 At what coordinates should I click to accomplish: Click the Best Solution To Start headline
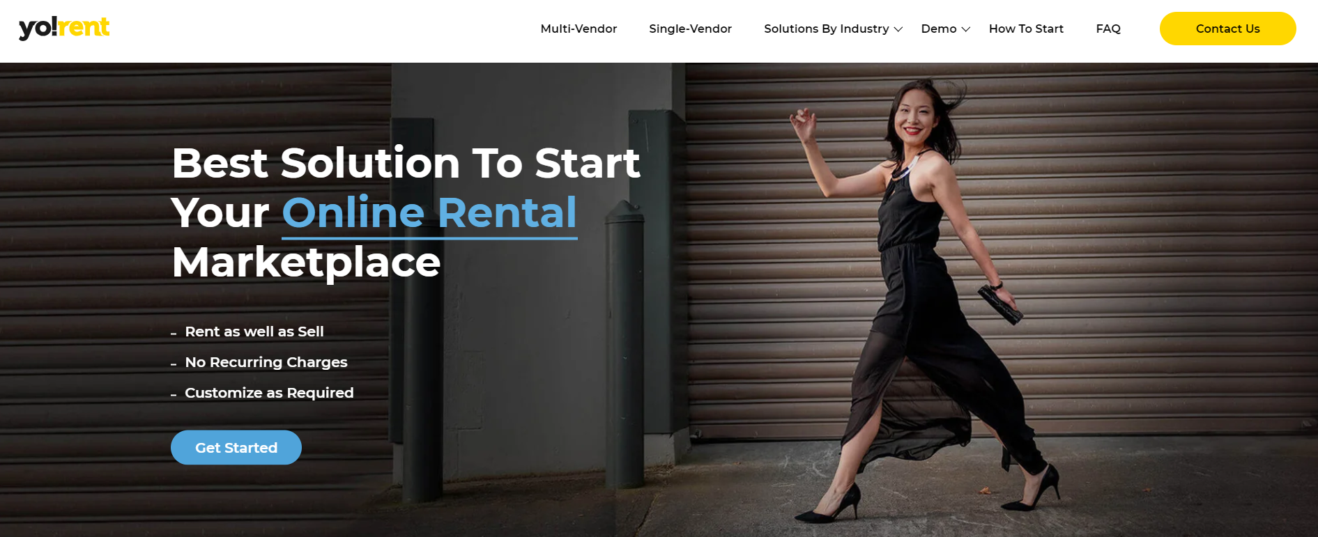[x=406, y=163]
